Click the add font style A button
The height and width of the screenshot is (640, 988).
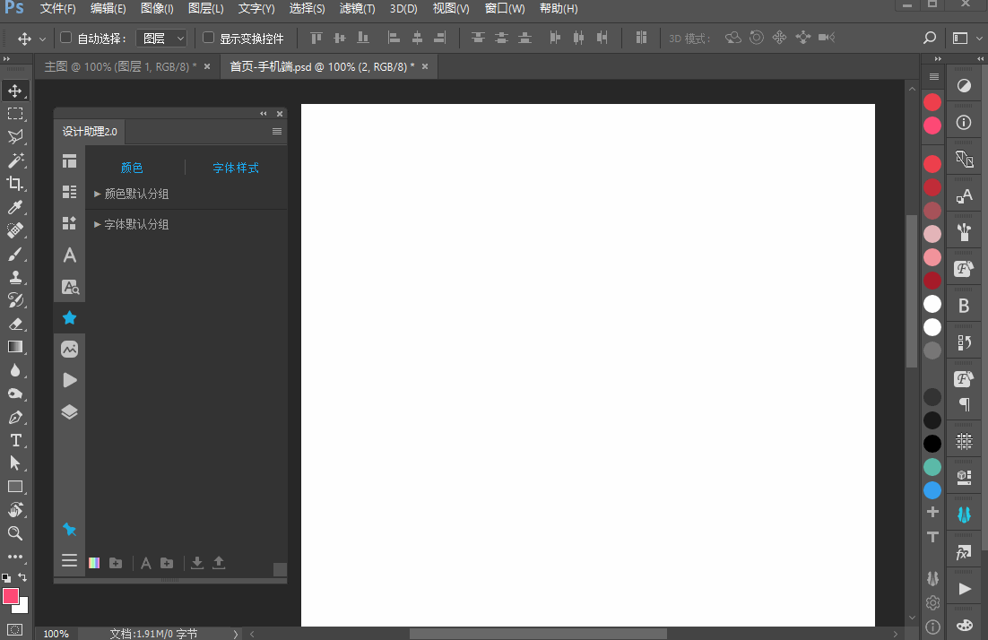tap(145, 563)
